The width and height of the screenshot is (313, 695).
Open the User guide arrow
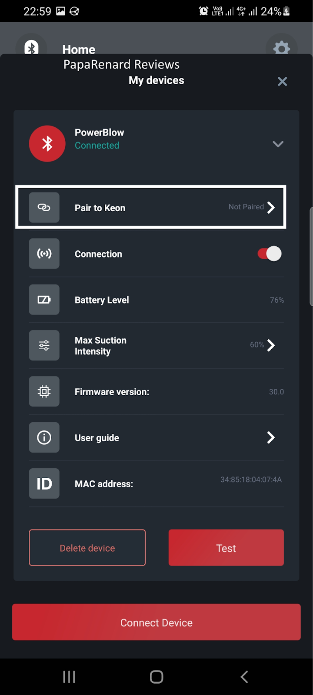(x=271, y=437)
